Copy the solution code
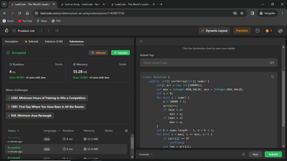 click(x=273, y=77)
